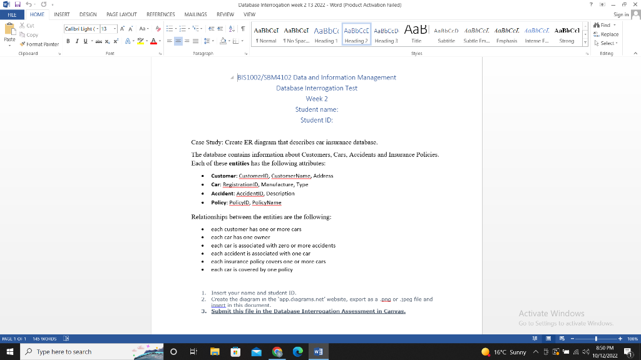This screenshot has height=360, width=641.
Task: Apply superscript formatting
Action: click(116, 41)
